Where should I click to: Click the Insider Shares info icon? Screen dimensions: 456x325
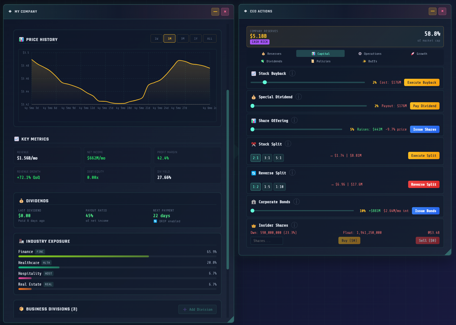pyautogui.click(x=294, y=225)
